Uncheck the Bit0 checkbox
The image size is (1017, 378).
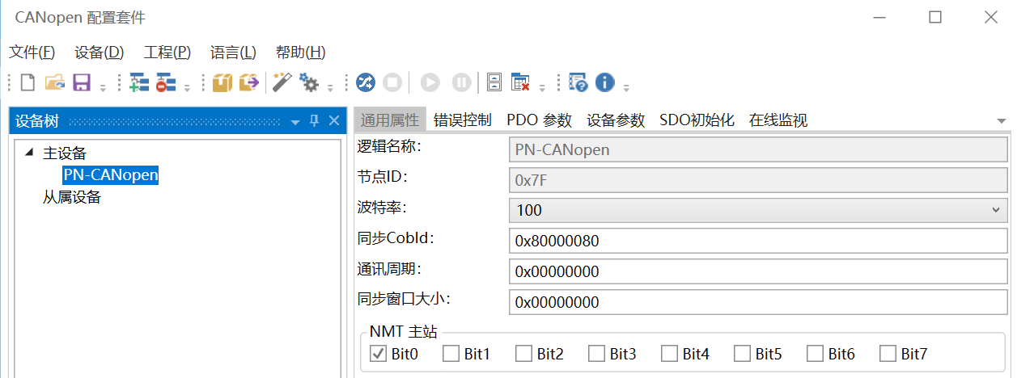coord(378,354)
